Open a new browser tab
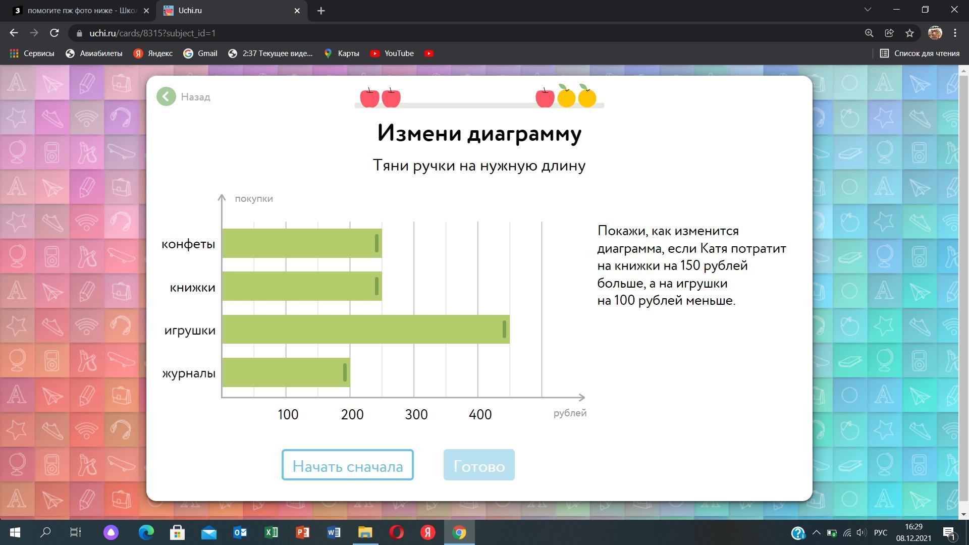The width and height of the screenshot is (969, 545). (321, 11)
